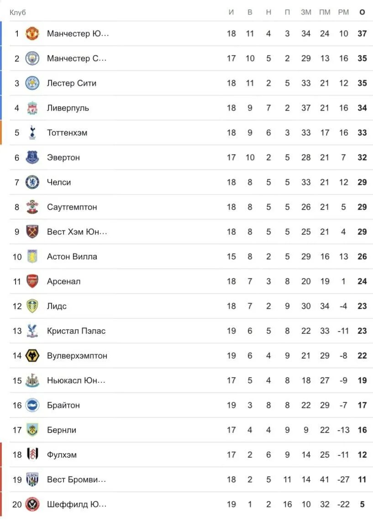Screen dimensions: 373x523
Task: Click the Брайтон team name
Action: pos(63,405)
